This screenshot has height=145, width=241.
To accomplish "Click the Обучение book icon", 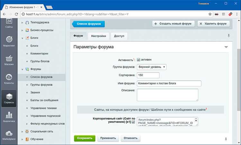I will pos(27,139).
